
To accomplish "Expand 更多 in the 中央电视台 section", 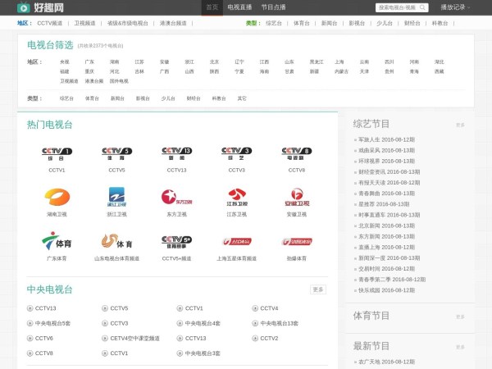I will point(318,289).
